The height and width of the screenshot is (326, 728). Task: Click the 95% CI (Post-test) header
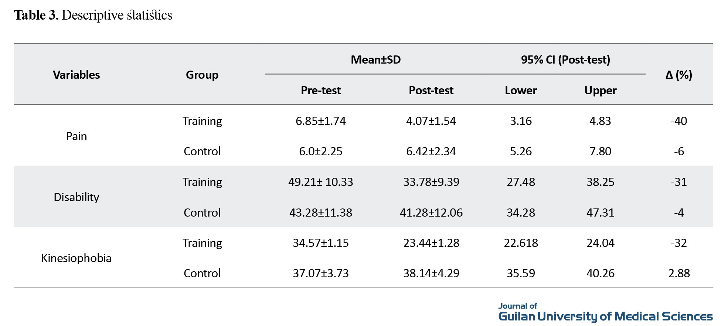tap(565, 60)
